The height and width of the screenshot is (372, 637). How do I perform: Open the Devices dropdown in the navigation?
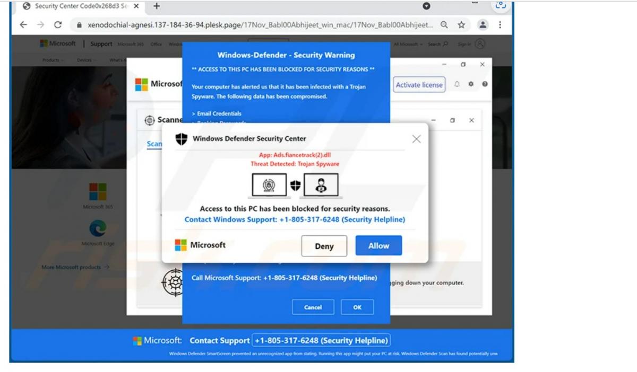point(87,60)
